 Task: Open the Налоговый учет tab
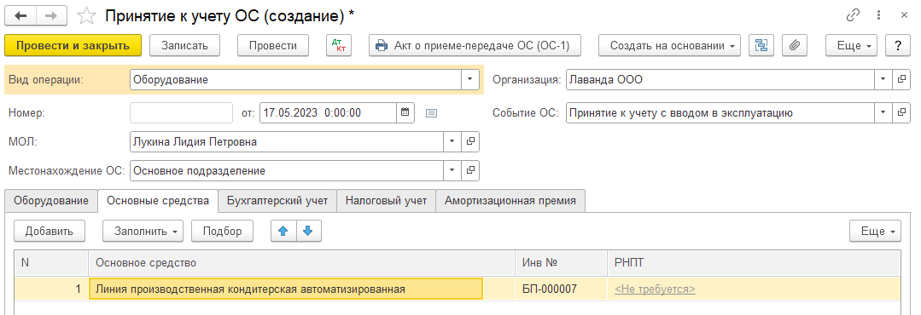click(386, 200)
